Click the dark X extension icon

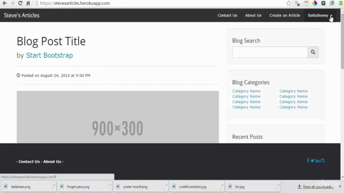tap(324, 3)
